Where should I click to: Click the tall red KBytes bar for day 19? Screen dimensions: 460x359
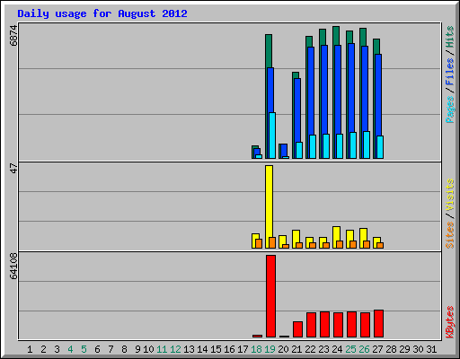[x=270, y=296]
